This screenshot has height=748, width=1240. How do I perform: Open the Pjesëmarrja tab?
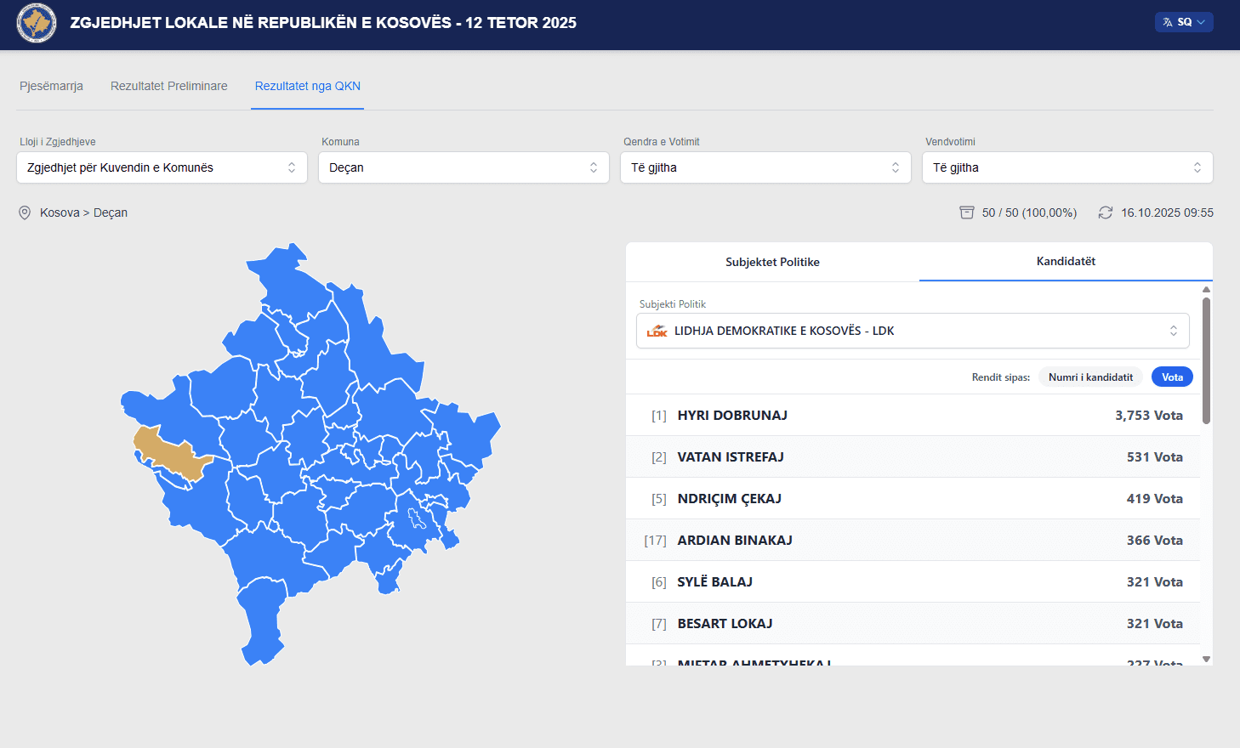[x=51, y=86]
